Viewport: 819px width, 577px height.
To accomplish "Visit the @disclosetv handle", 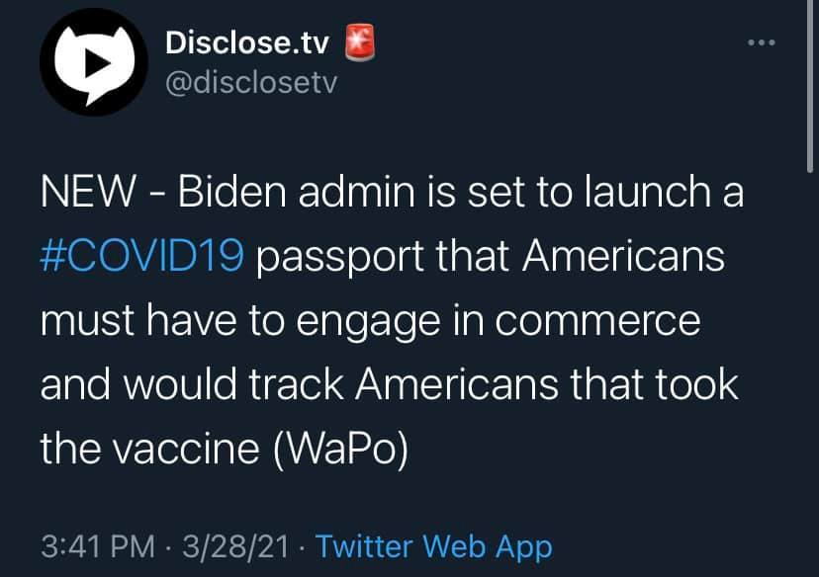I will coord(251,83).
